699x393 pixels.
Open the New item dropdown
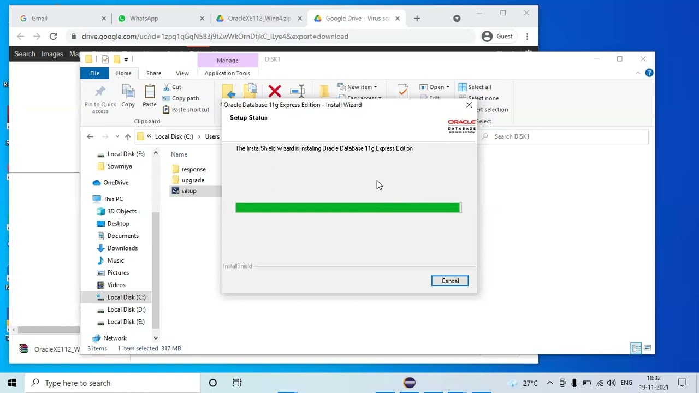coord(358,87)
